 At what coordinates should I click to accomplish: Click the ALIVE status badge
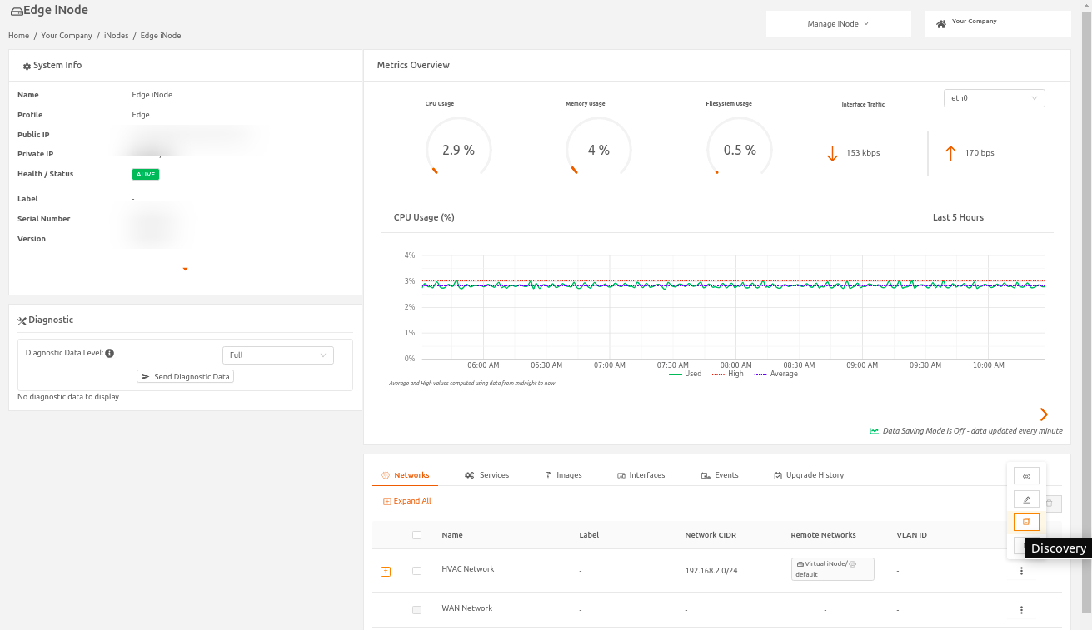(x=145, y=175)
